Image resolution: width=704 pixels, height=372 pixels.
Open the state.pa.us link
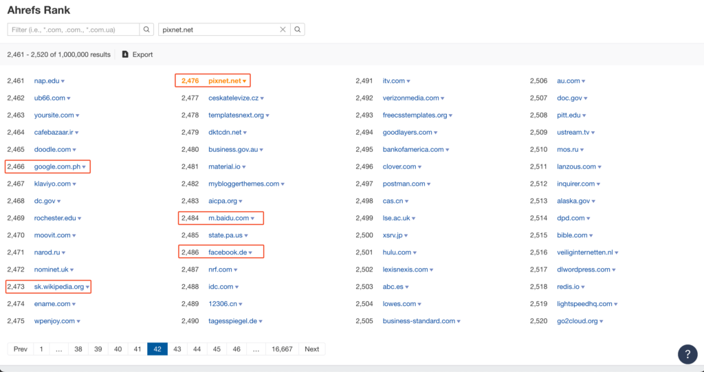pyautogui.click(x=225, y=235)
